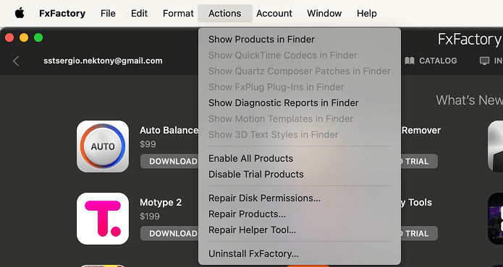Click the $99 price of Auto Balance
The width and height of the screenshot is (503, 267).
(148, 144)
